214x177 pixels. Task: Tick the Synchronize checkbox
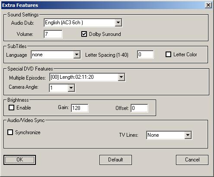point(10,132)
